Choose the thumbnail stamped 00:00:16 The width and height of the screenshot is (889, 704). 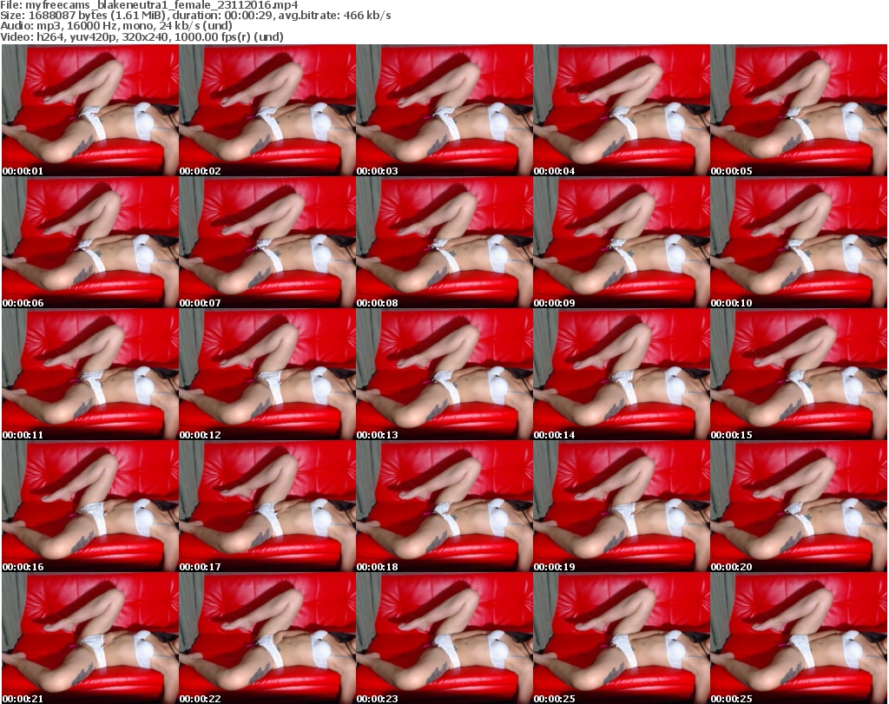click(x=90, y=507)
